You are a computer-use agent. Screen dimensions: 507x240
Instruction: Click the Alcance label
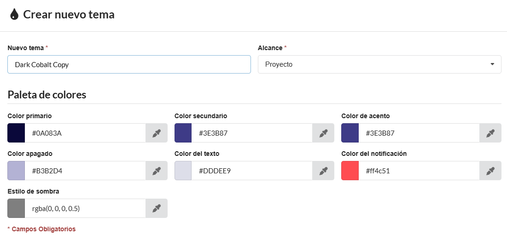point(270,48)
